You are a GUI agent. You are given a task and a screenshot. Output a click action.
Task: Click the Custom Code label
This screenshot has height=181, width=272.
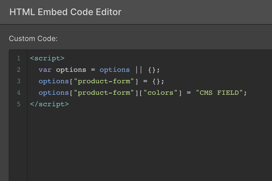click(x=33, y=38)
